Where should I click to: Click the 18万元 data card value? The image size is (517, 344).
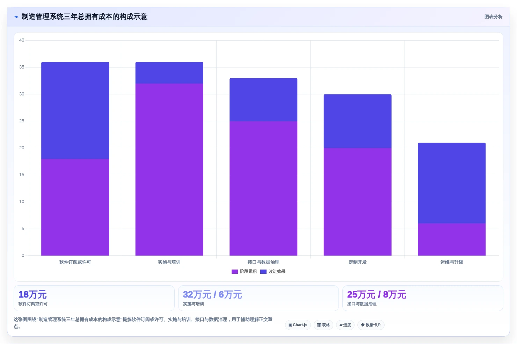[32, 295]
